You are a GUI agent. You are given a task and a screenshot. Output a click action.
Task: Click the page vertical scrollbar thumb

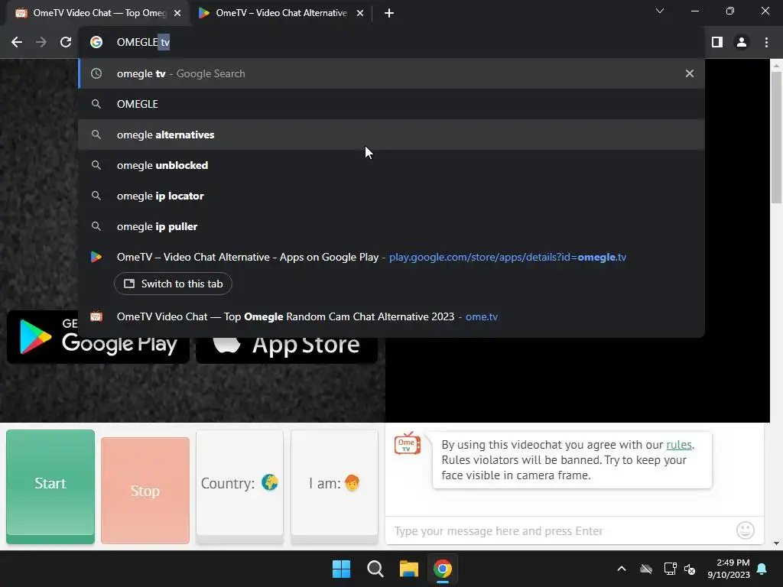pos(776,138)
